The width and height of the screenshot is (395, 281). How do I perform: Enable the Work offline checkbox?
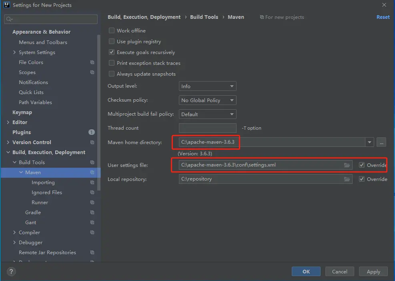(112, 31)
